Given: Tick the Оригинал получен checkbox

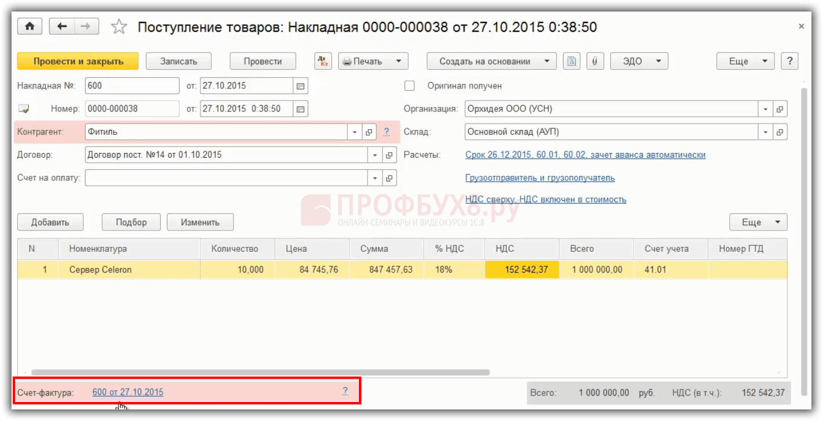Looking at the screenshot, I should [x=410, y=86].
